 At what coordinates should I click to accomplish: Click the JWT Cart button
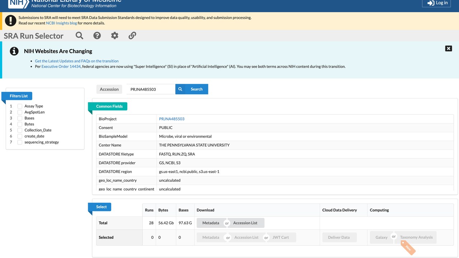[x=280, y=237]
